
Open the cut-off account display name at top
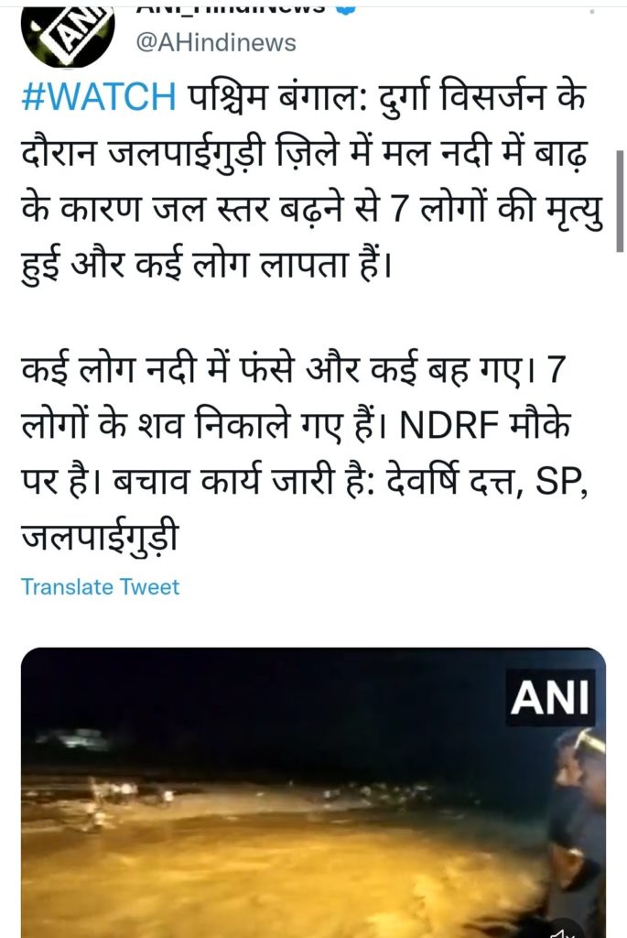(x=231, y=8)
